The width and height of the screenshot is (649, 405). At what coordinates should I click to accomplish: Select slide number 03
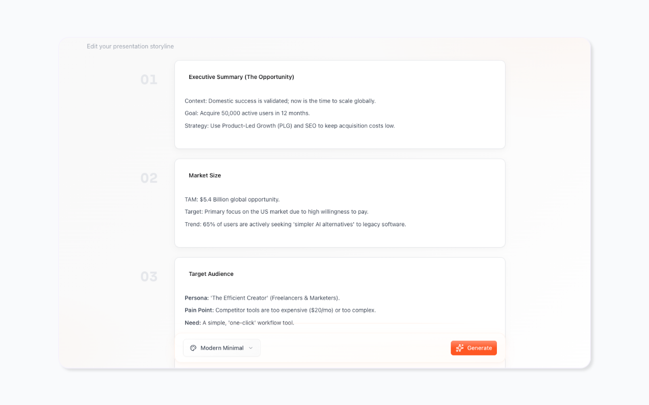149,276
